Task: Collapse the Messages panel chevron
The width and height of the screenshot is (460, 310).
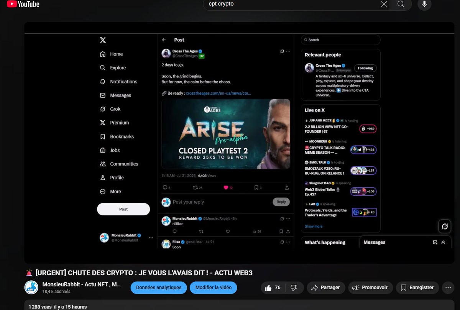Action: (x=444, y=242)
